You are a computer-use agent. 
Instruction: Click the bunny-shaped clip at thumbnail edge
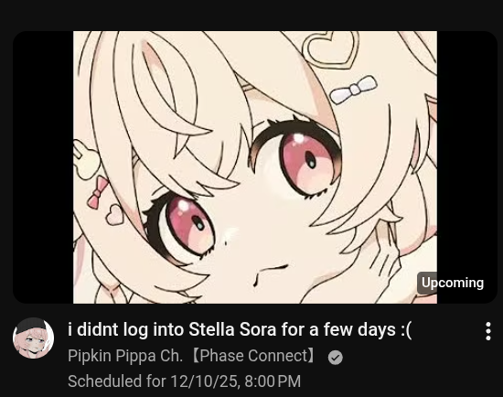pos(85,159)
